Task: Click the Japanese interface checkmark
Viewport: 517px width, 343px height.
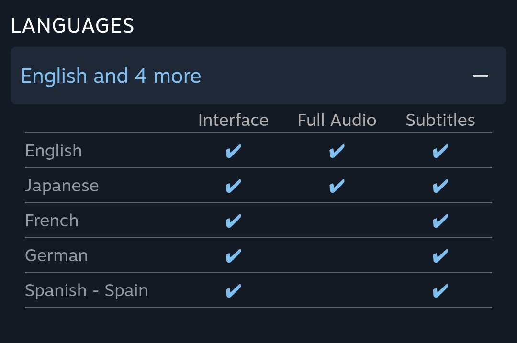Action: tap(234, 186)
